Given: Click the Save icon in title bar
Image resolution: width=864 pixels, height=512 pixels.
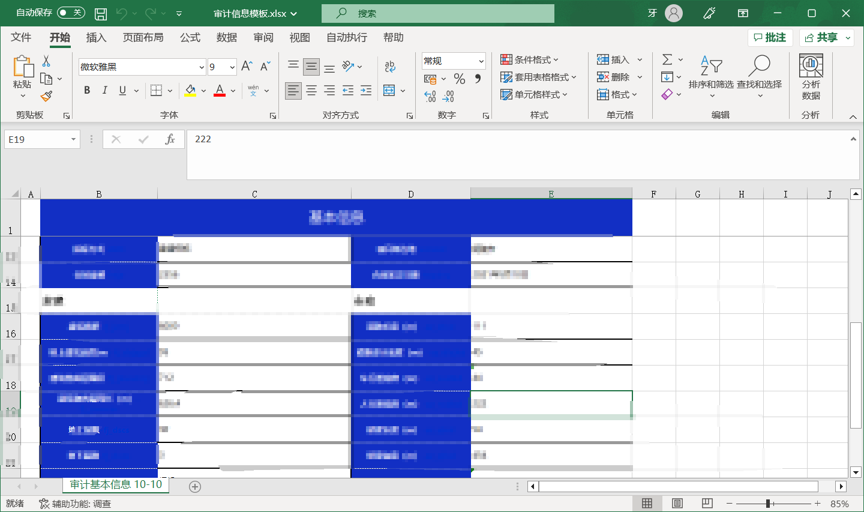Looking at the screenshot, I should click(101, 13).
